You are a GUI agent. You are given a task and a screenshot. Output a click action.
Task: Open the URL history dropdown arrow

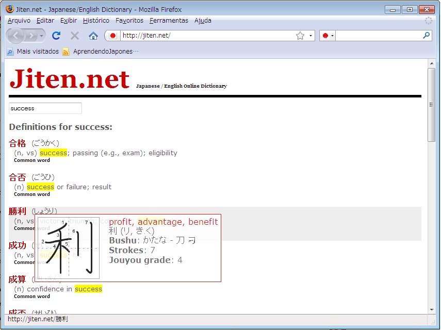(x=311, y=36)
